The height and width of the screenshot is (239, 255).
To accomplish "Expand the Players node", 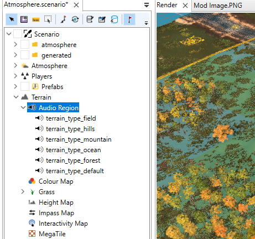I will (x=15, y=76).
